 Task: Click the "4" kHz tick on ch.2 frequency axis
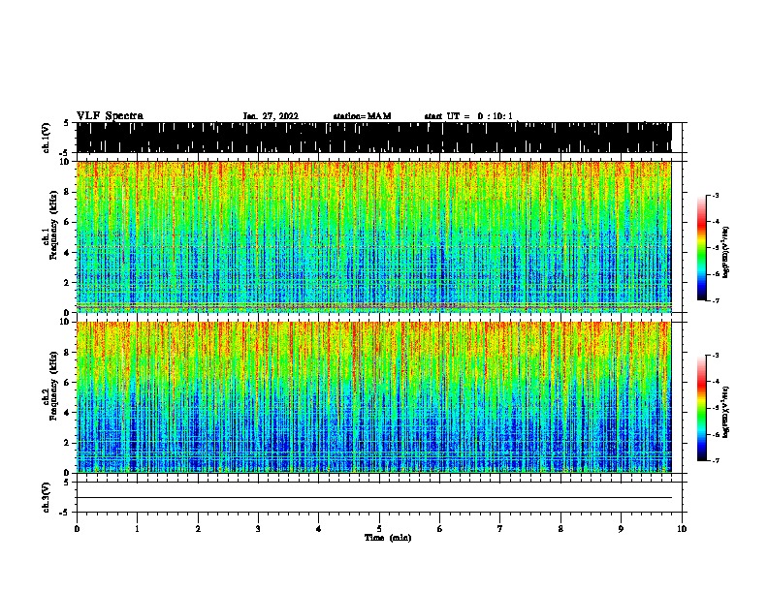pos(68,413)
